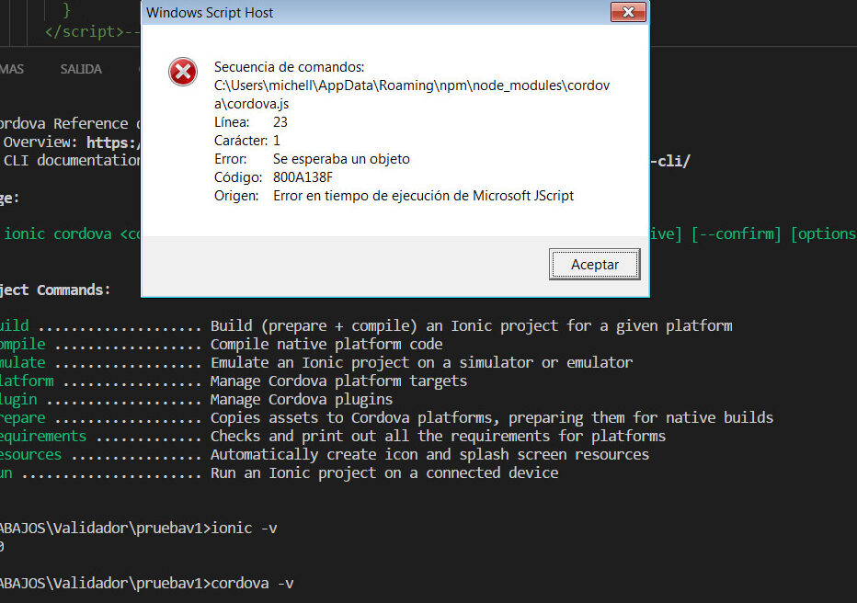Click the red error icon
Viewport: 857px width, 603px height.
point(183,71)
